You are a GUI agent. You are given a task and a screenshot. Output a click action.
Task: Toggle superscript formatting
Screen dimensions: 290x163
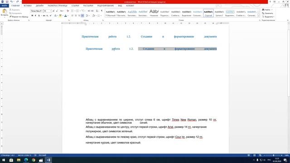[51, 15]
